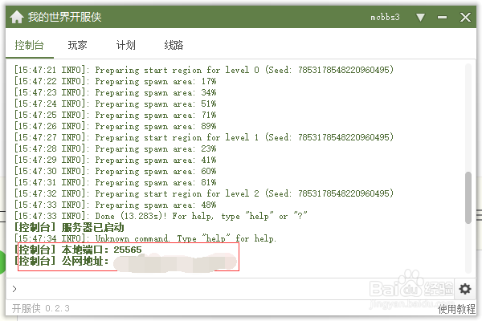Select the 开服侠 0.2.3 version text
Viewport: 482px width, 321px height.
[41, 308]
